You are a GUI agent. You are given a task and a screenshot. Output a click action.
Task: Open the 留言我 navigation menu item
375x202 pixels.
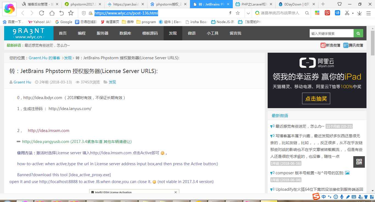point(235,33)
